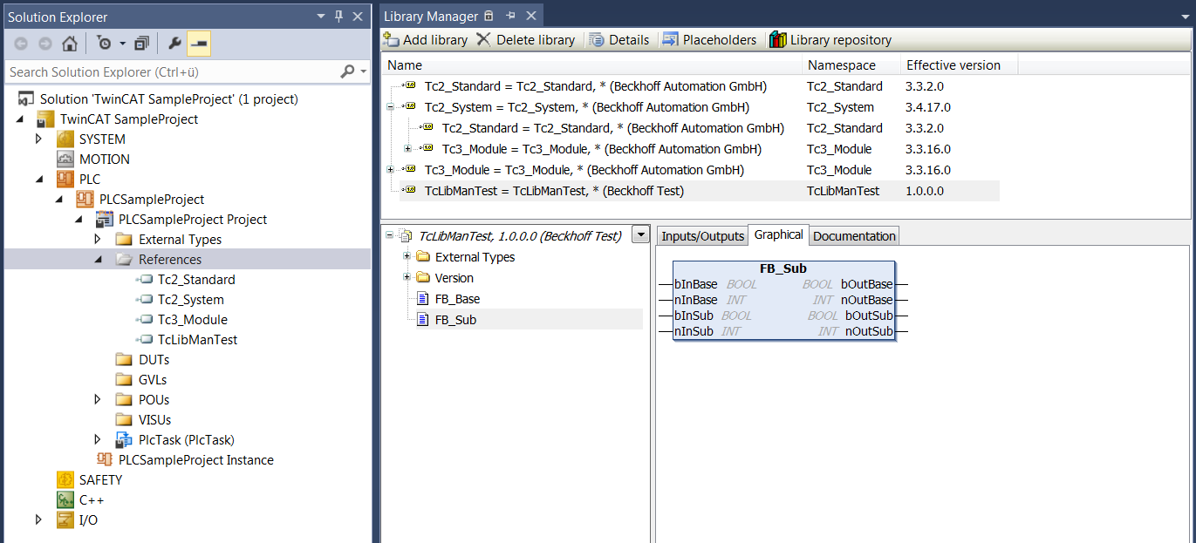The width and height of the screenshot is (1196, 543).
Task: Select the TcLibManTest library row
Action: pos(699,191)
